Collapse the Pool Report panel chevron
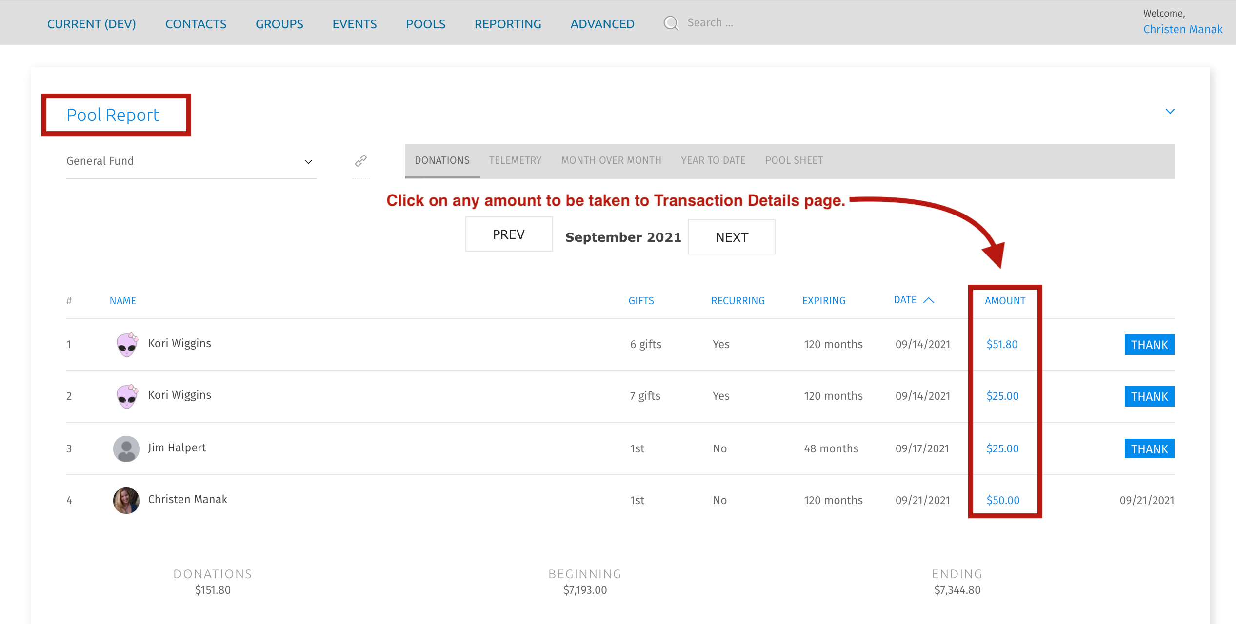1236x624 pixels. click(1170, 112)
